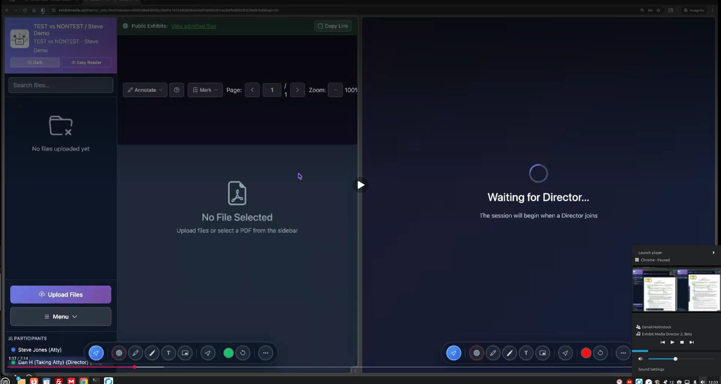Toggle the Easy Reader mode
Image resolution: width=721 pixels, height=384 pixels.
(87, 62)
